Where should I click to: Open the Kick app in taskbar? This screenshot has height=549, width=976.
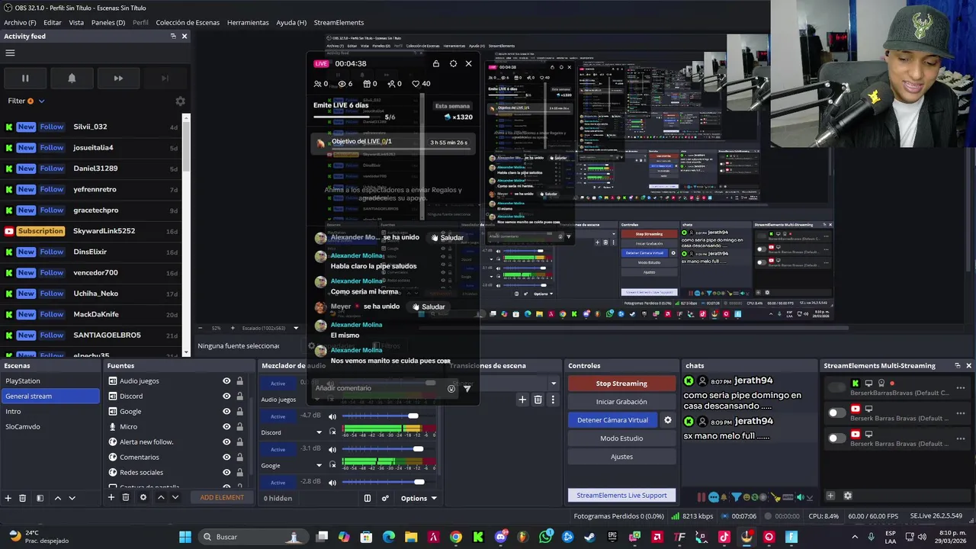tap(478, 537)
